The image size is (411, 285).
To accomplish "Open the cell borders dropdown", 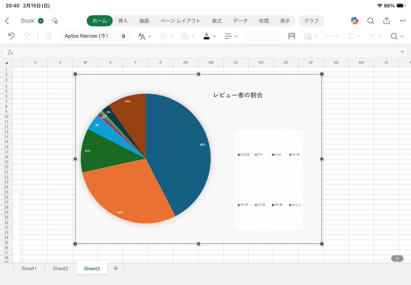I will (x=166, y=36).
